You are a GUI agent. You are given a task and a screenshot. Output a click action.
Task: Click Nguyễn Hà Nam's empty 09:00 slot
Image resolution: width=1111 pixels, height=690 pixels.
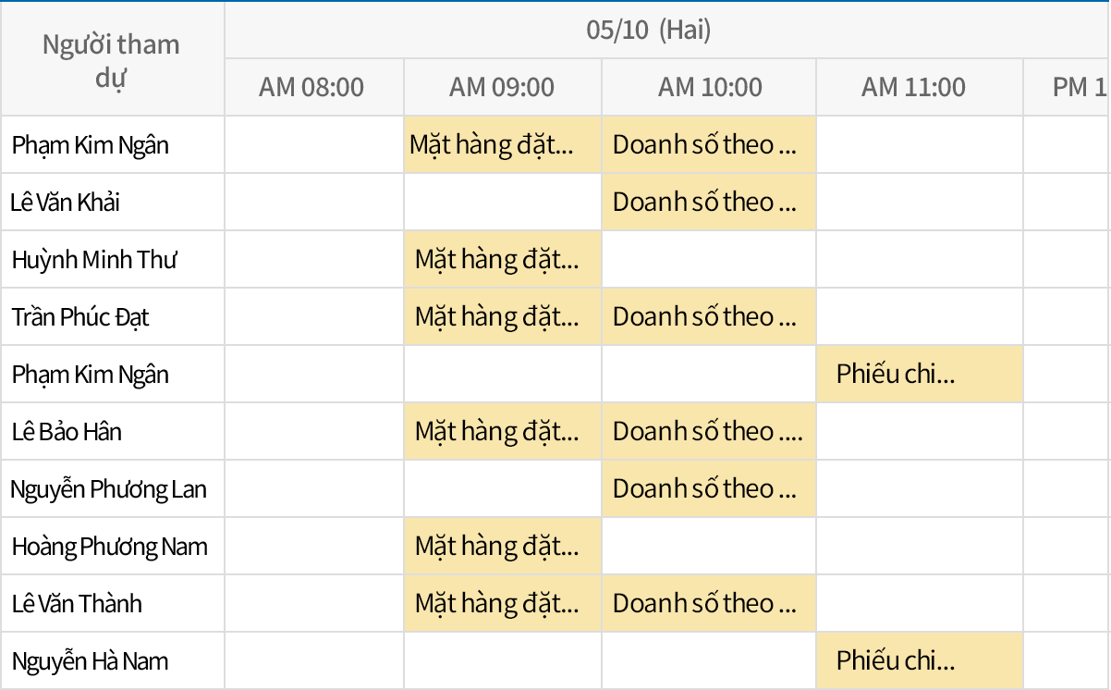502,660
